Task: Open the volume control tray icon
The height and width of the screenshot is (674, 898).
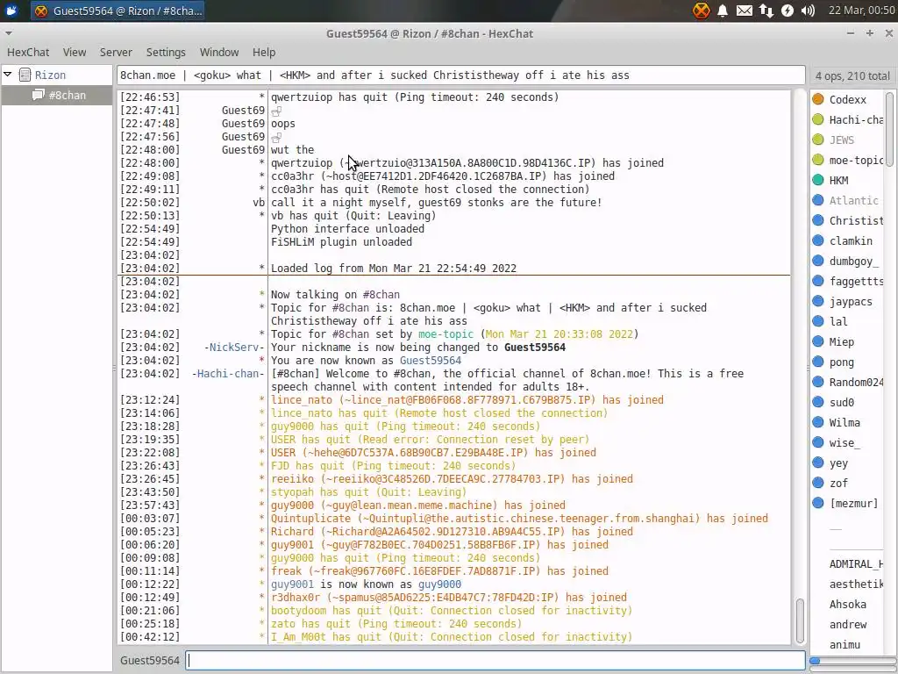Action: click(808, 11)
